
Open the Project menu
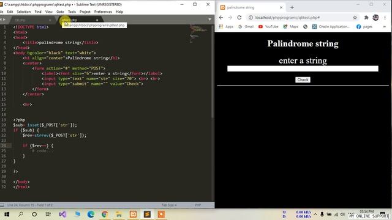coord(85,12)
